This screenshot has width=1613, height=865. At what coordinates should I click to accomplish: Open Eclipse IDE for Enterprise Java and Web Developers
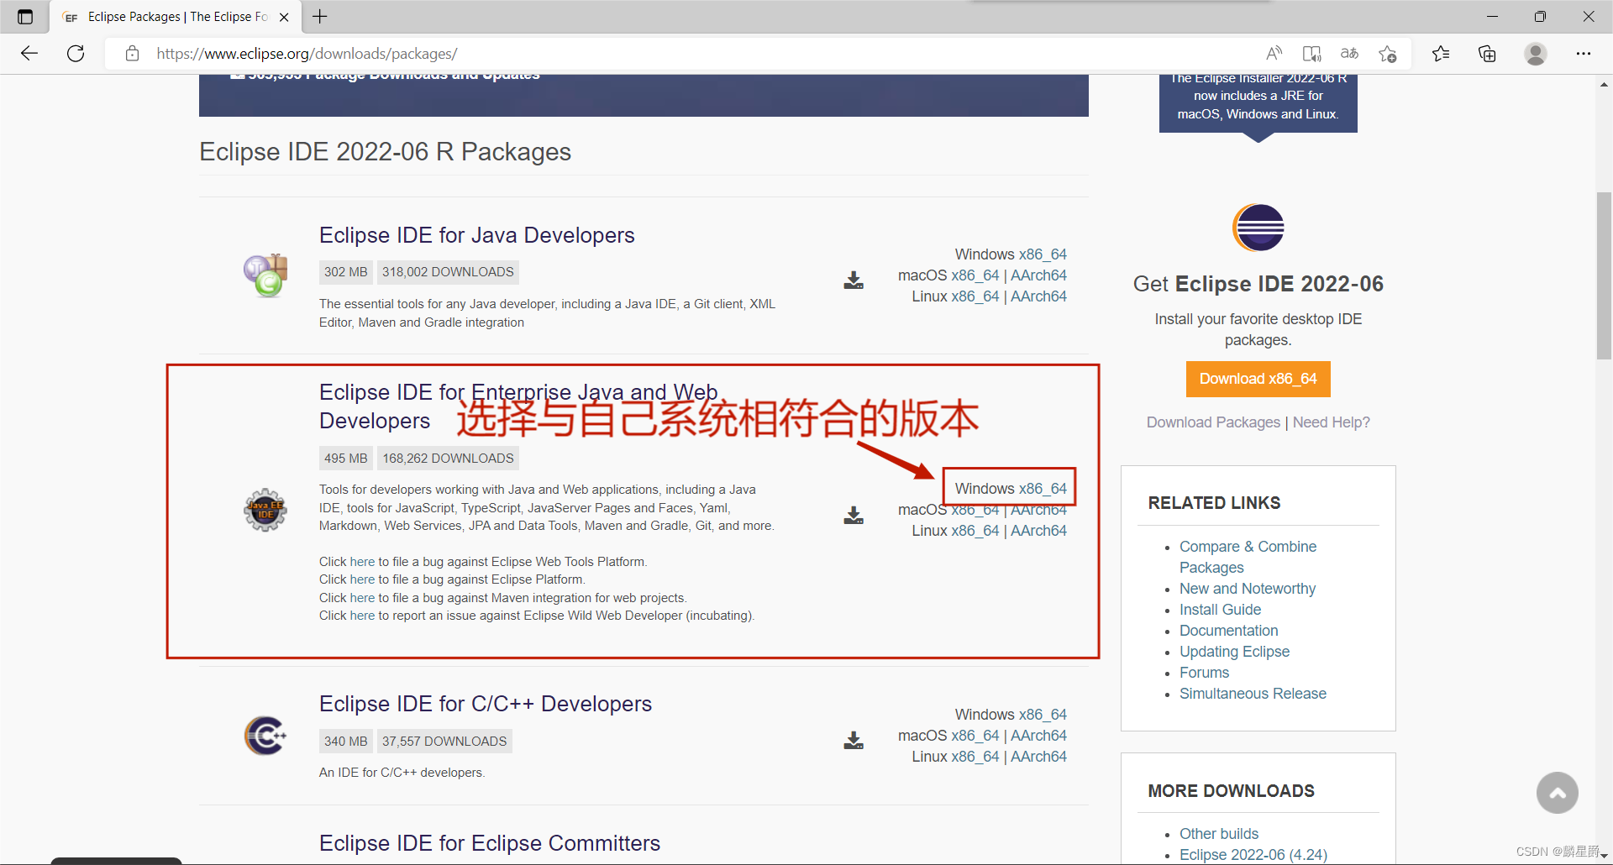(518, 406)
